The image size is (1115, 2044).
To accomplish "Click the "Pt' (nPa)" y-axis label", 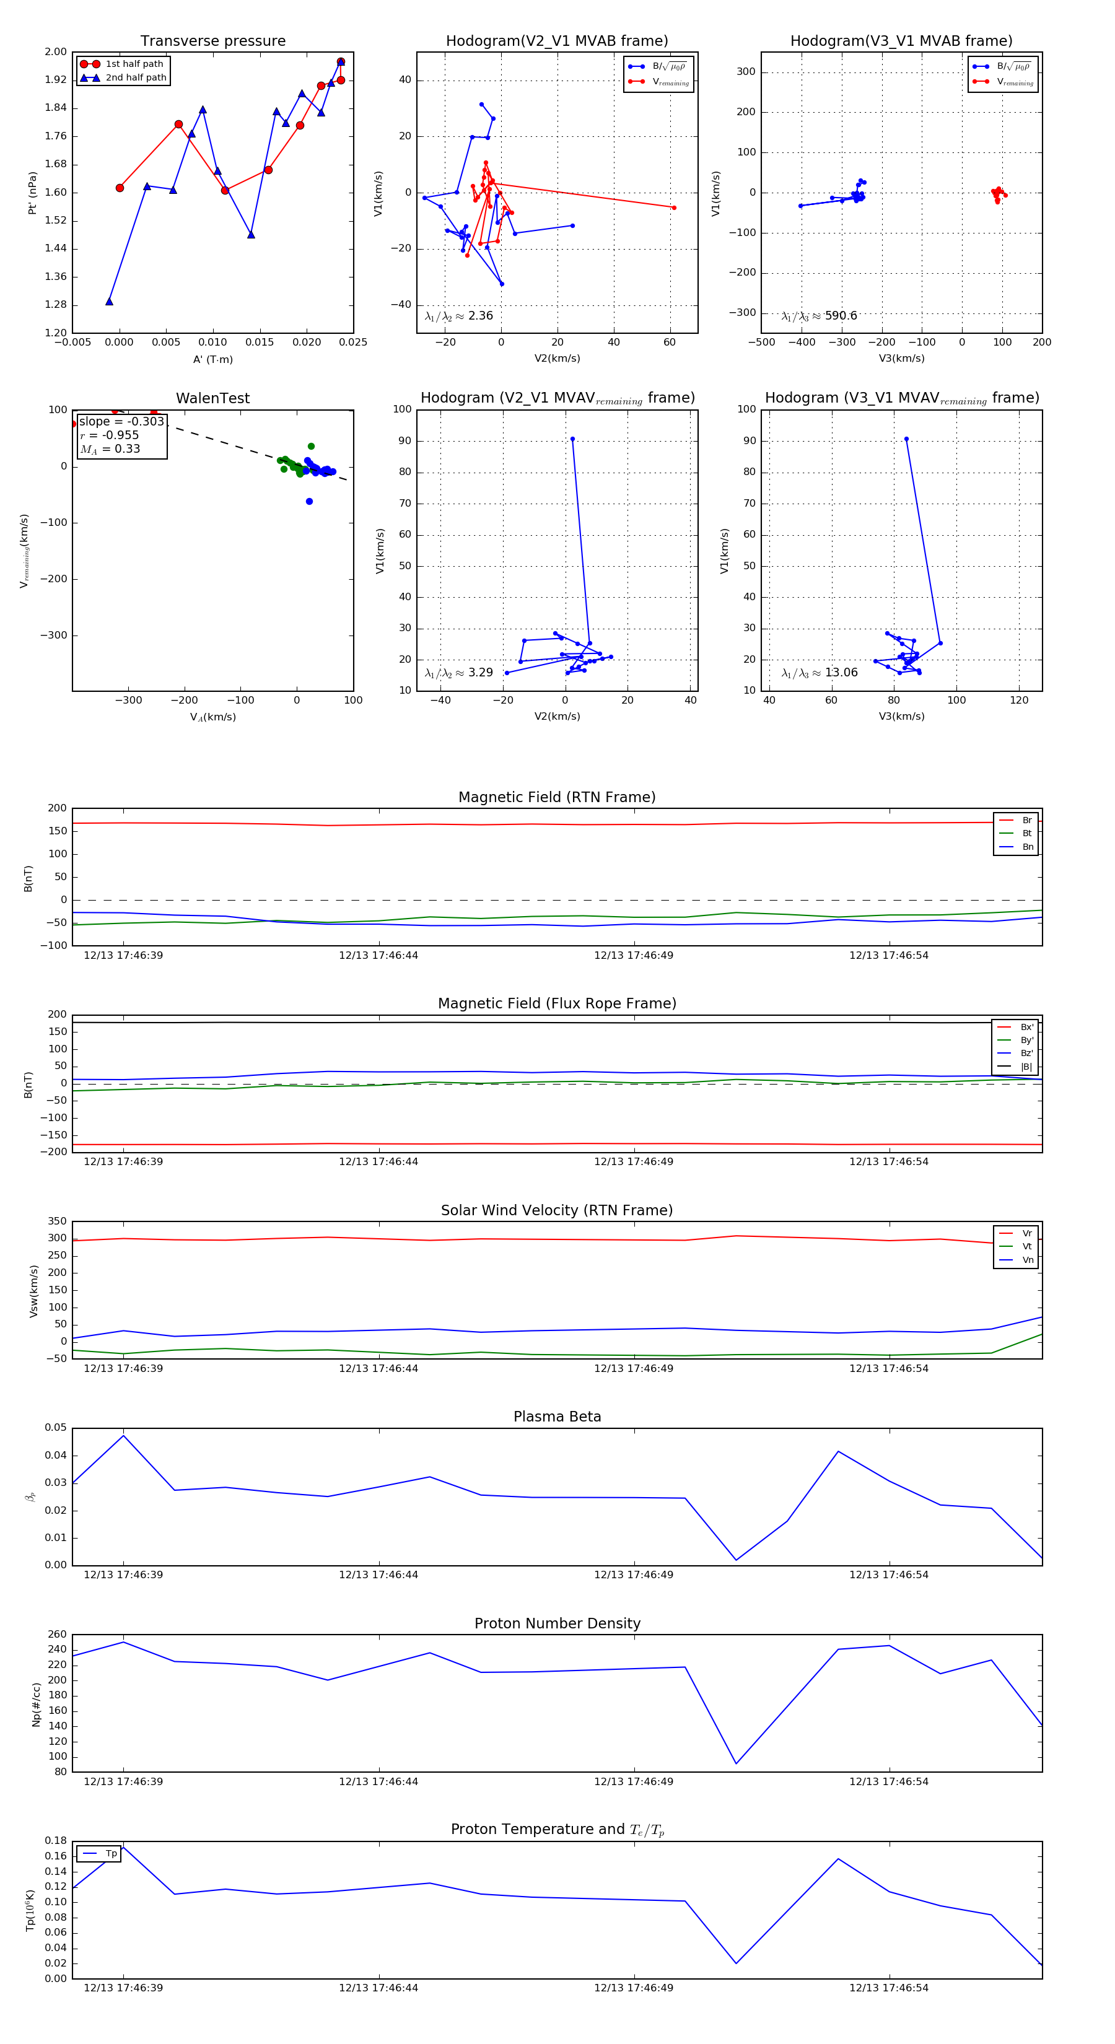I will pos(33,192).
